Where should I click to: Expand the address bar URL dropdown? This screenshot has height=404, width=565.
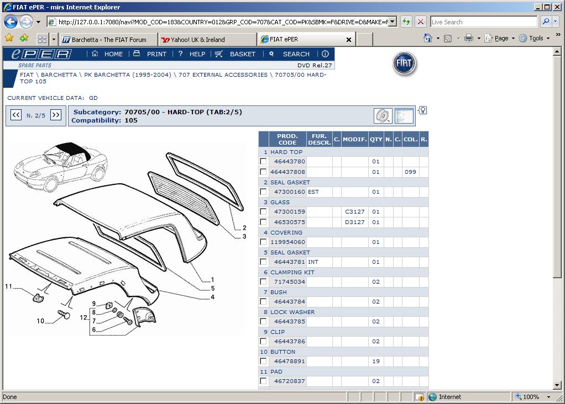pos(393,22)
